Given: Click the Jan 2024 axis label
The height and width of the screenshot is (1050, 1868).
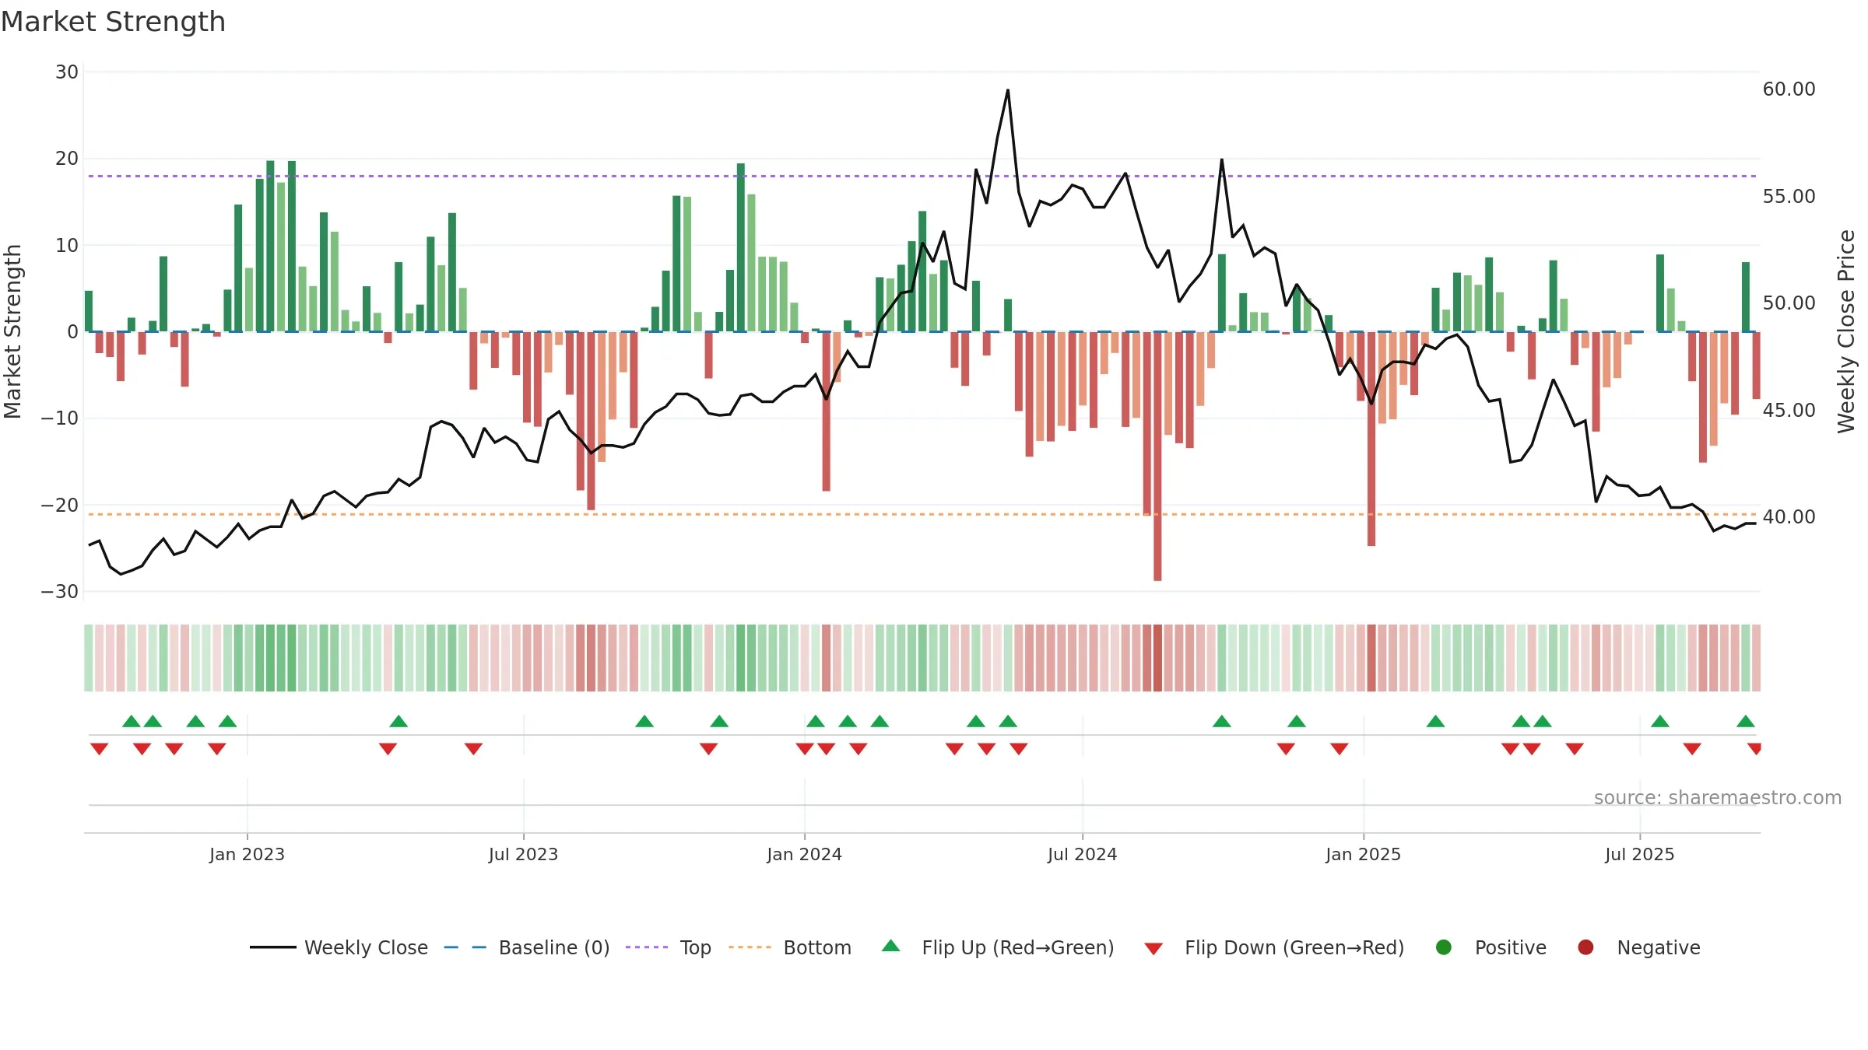Looking at the screenshot, I should tap(804, 855).
